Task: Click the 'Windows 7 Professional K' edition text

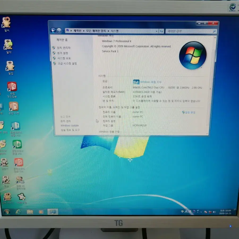Action: point(117,41)
